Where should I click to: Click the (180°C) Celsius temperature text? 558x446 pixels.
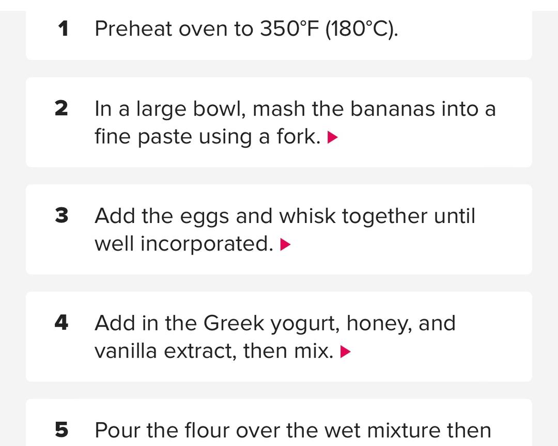[362, 29]
